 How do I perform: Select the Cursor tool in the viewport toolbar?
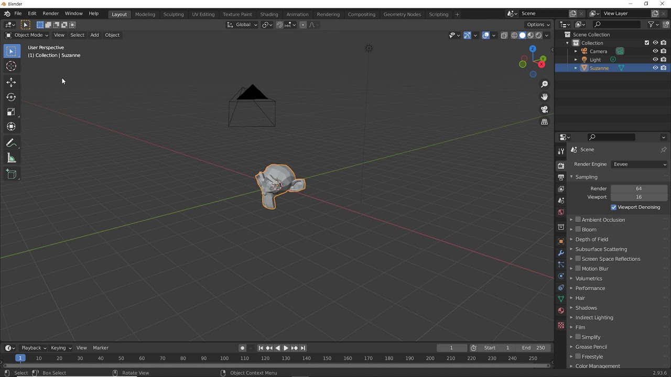(11, 66)
